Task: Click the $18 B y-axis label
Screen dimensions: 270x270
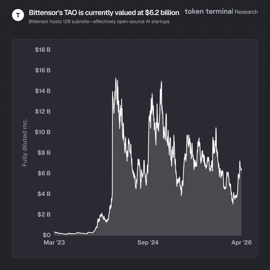Action: point(43,50)
